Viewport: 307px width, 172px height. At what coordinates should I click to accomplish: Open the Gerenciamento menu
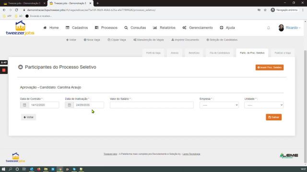[x=198, y=28]
